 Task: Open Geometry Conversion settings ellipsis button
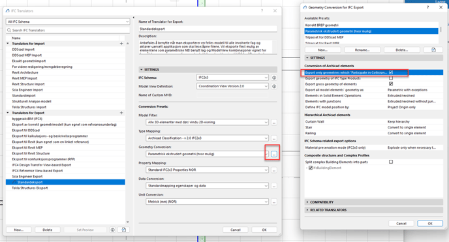tap(274, 154)
